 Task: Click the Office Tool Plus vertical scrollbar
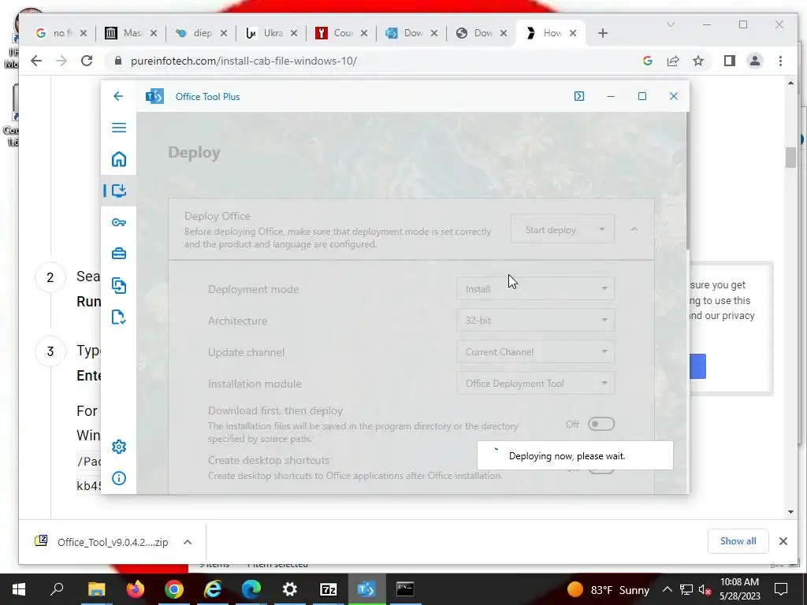687,181
